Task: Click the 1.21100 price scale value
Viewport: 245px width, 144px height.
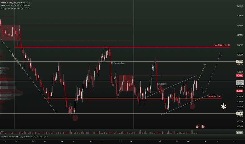Action: (x=240, y=101)
